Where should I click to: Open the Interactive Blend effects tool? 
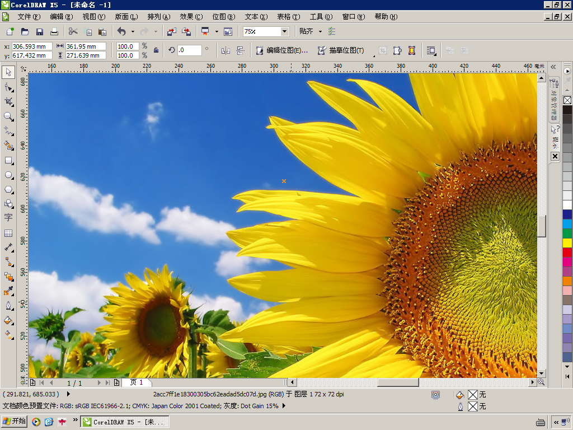8,277
